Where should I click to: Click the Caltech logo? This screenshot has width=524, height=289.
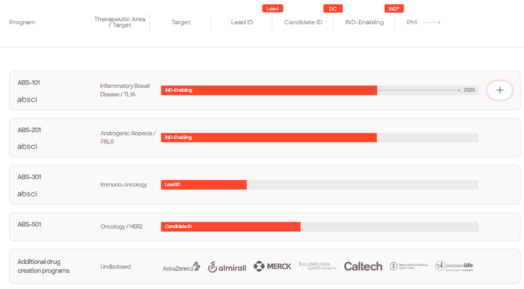[363, 267]
